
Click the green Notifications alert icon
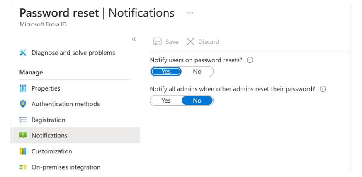pos(23,135)
